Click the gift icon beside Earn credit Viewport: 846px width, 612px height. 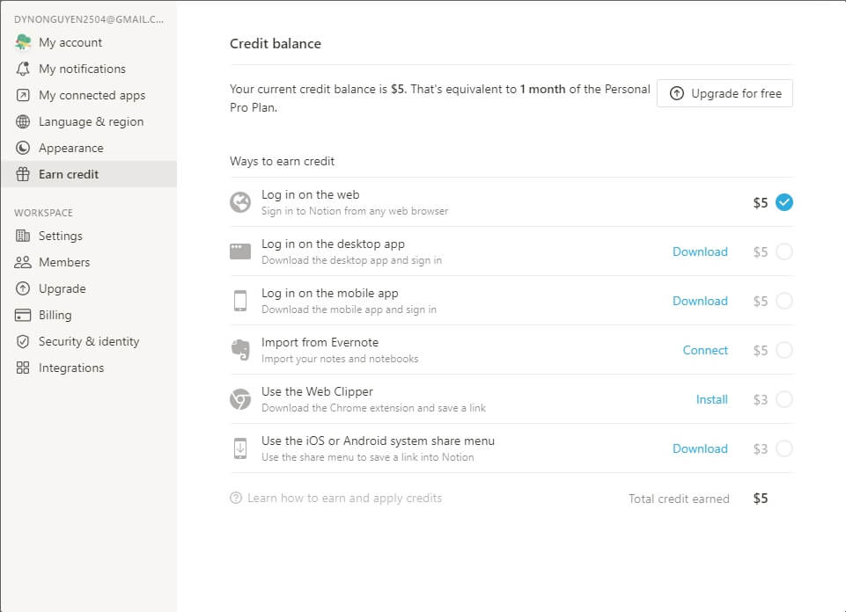[23, 174]
